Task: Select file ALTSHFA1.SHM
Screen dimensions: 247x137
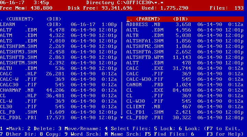Action: (x=185, y=41)
